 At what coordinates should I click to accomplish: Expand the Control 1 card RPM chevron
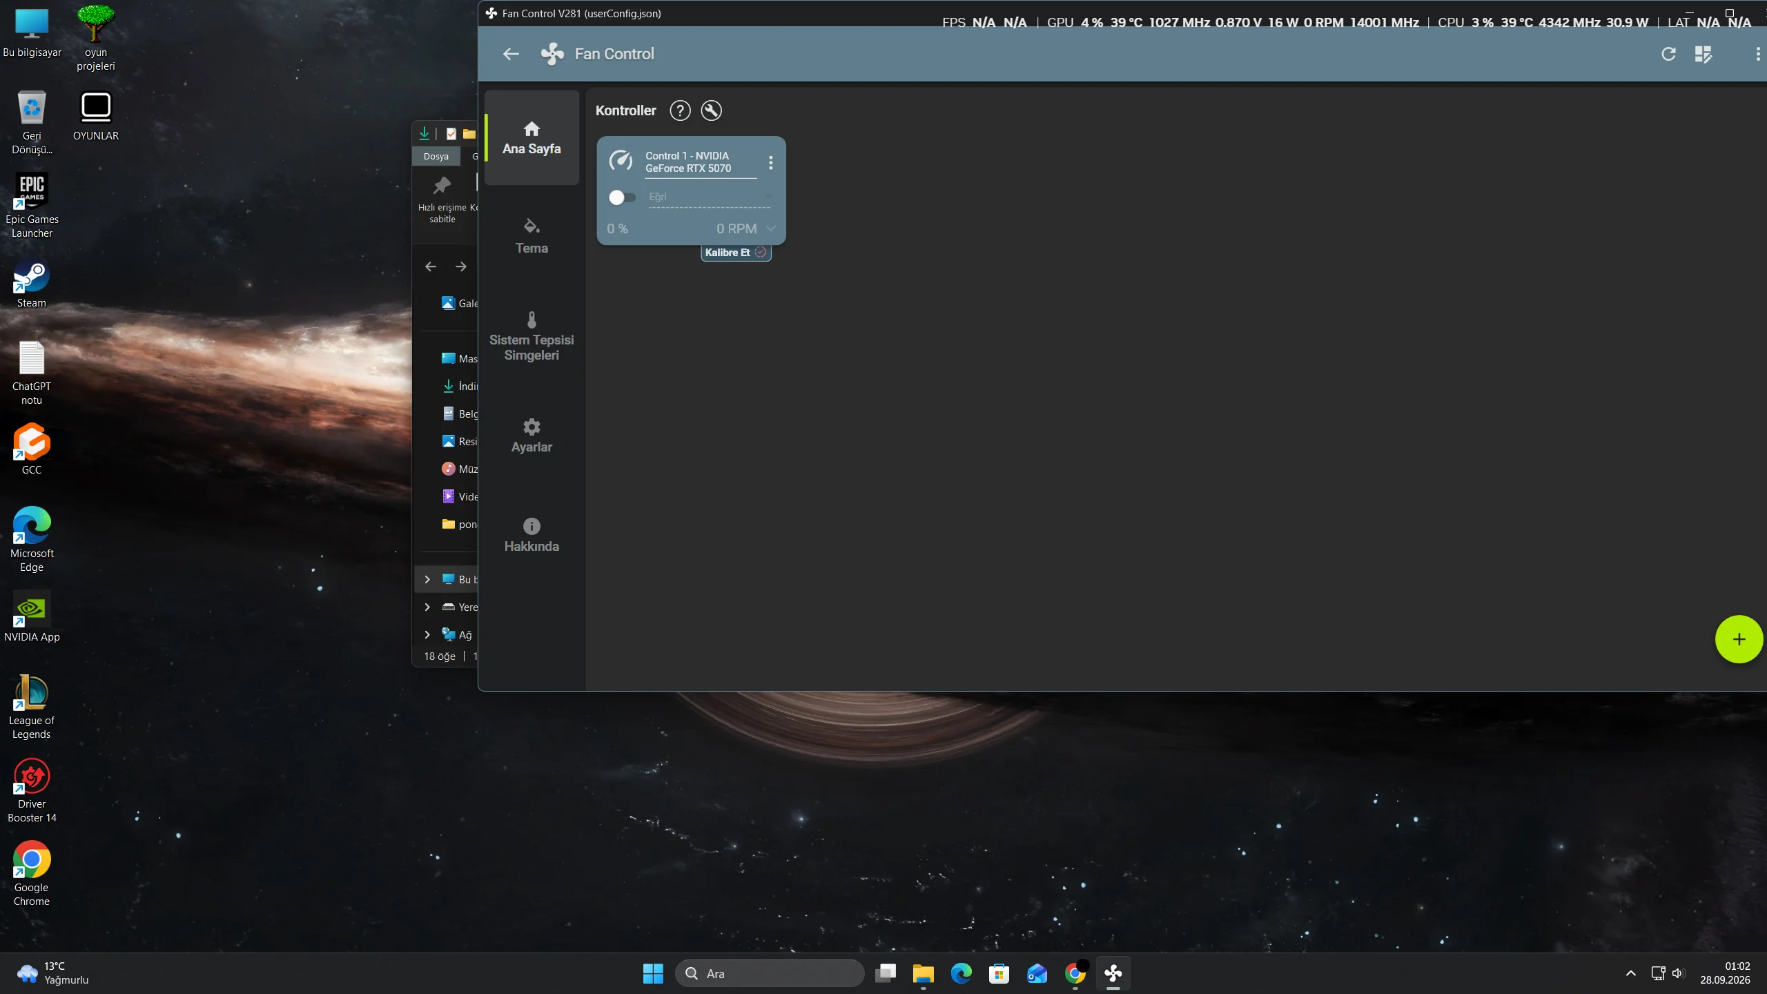pyautogui.click(x=771, y=228)
